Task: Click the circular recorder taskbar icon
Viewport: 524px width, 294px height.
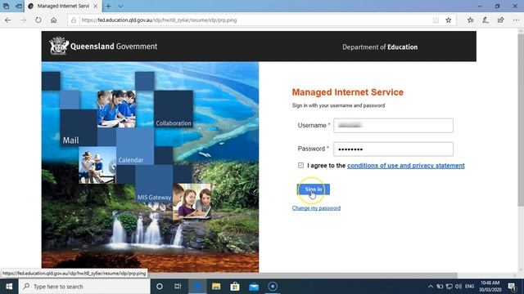Action: click(273, 287)
